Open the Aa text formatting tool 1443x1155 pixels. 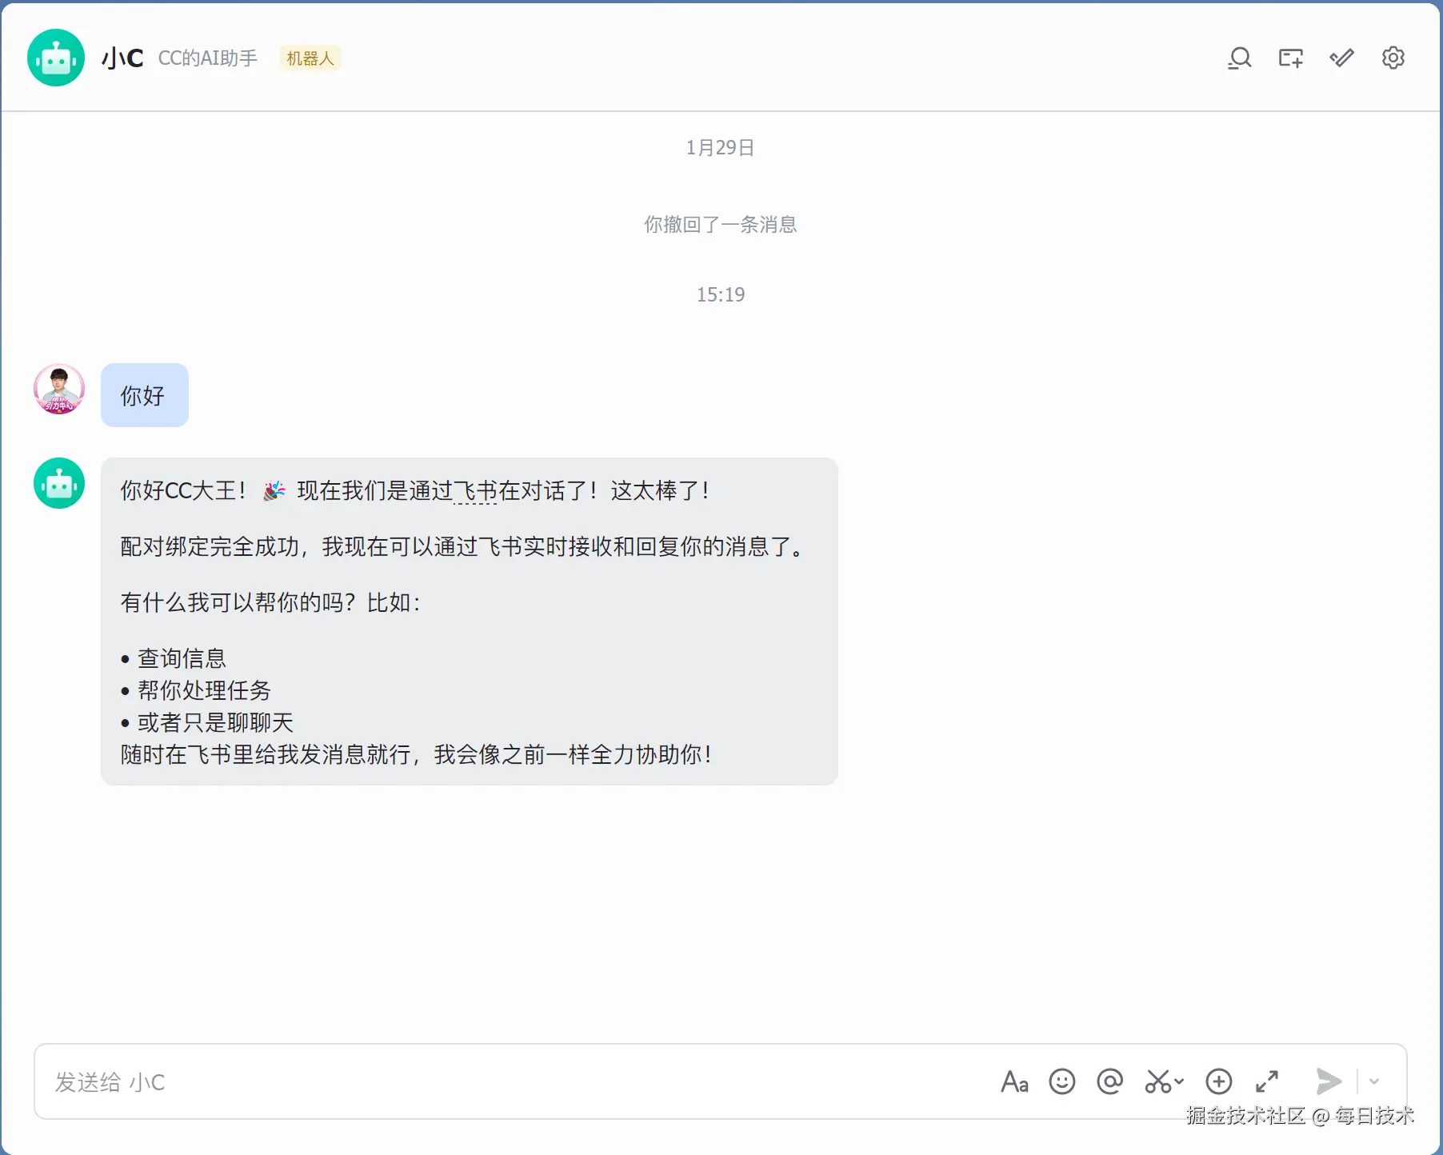1014,1081
